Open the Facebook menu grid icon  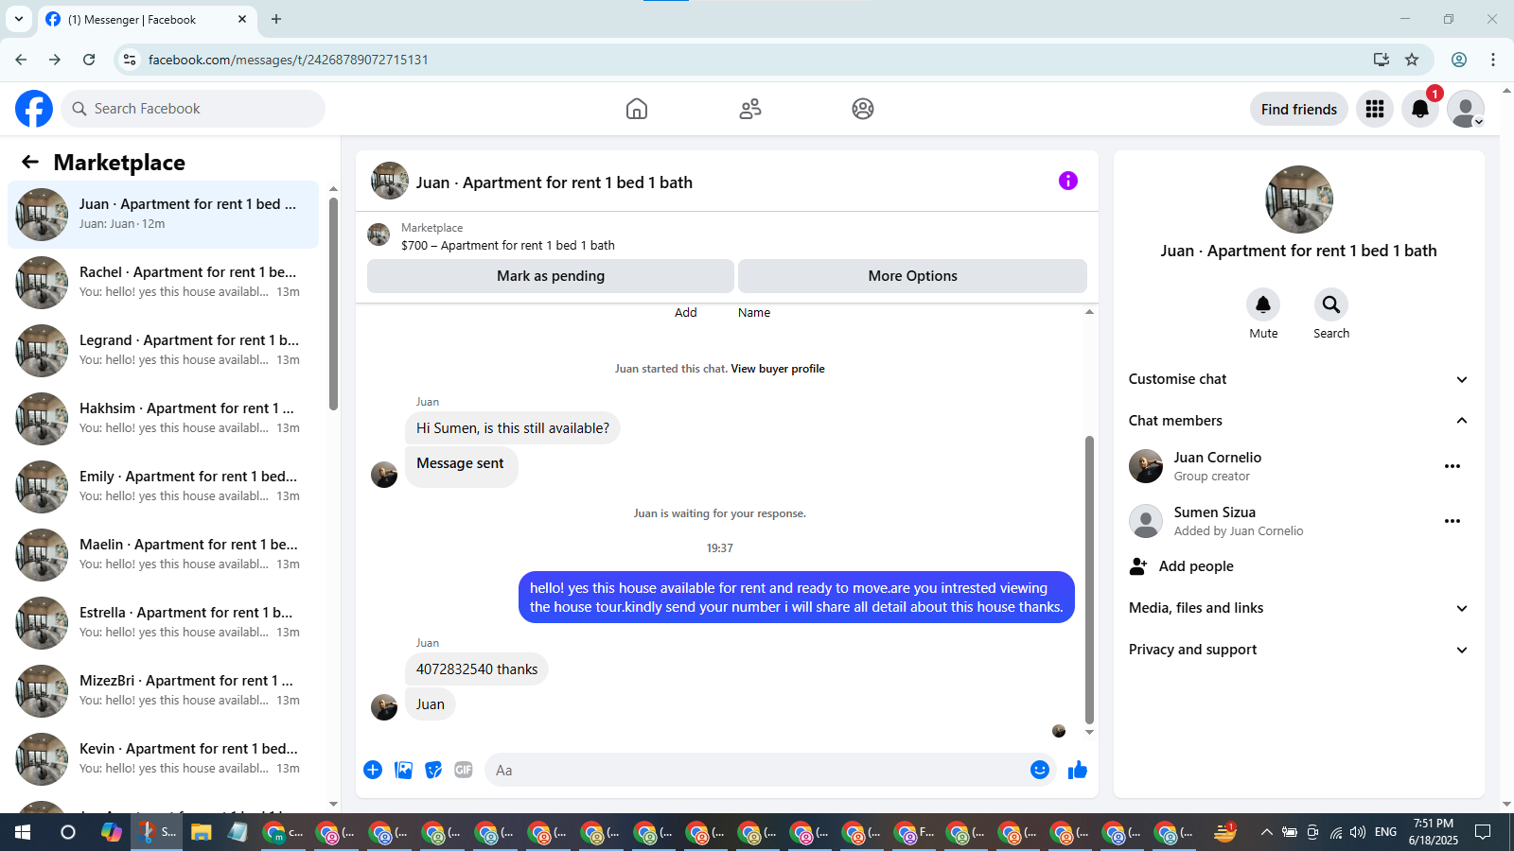click(x=1375, y=109)
